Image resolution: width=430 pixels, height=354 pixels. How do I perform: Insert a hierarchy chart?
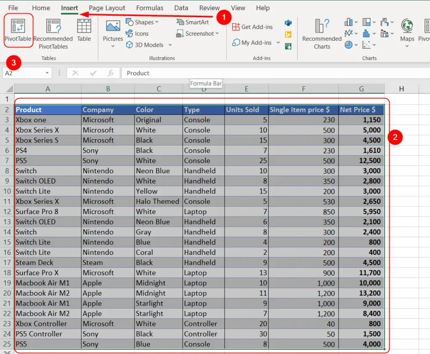pyautogui.click(x=367, y=22)
